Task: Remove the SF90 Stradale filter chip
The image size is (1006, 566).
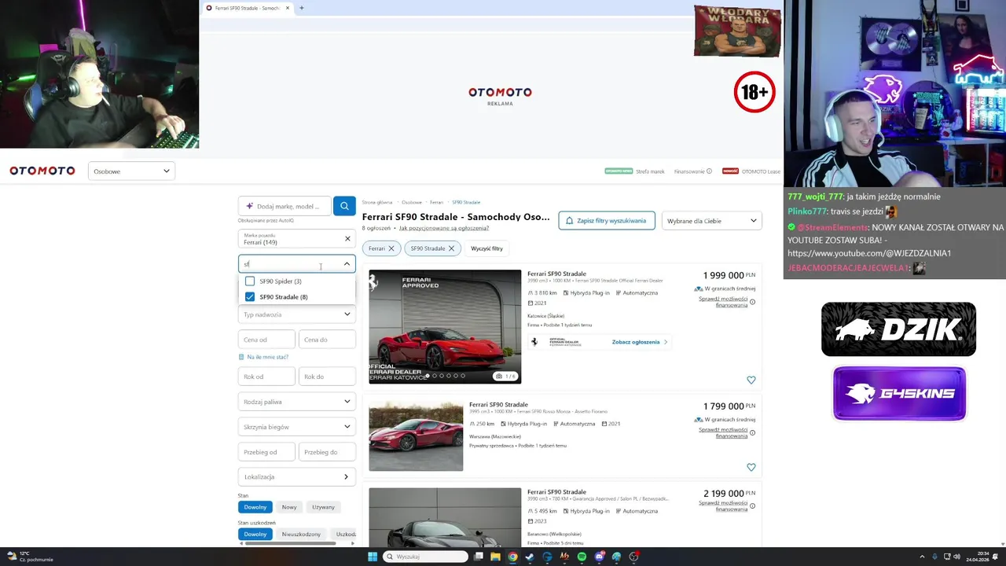Action: [451, 248]
